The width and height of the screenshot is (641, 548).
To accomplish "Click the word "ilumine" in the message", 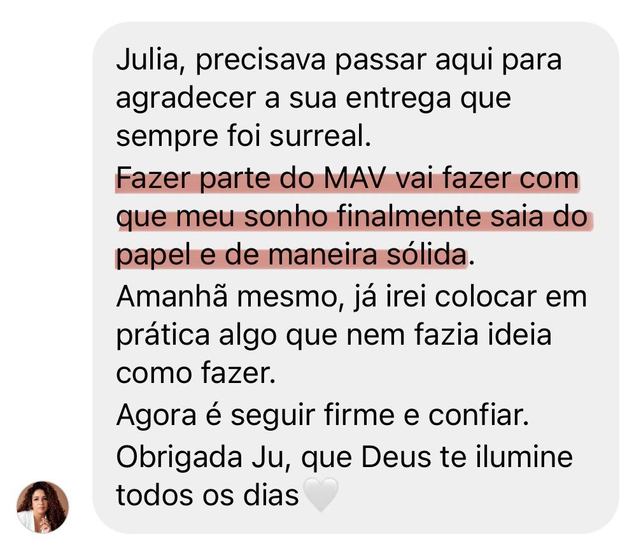I will (524, 457).
